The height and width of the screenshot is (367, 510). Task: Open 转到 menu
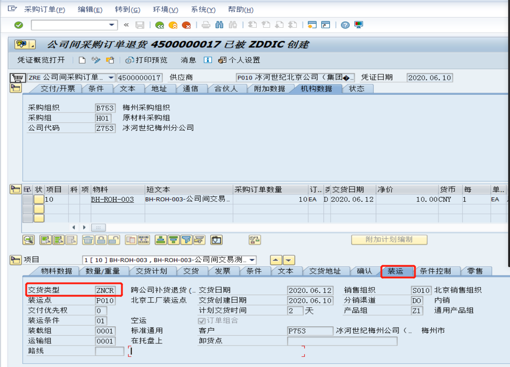click(x=127, y=9)
